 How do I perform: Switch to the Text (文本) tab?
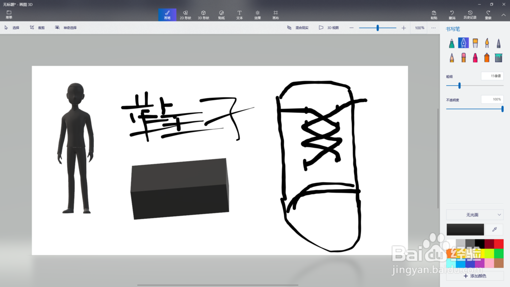[x=239, y=15]
